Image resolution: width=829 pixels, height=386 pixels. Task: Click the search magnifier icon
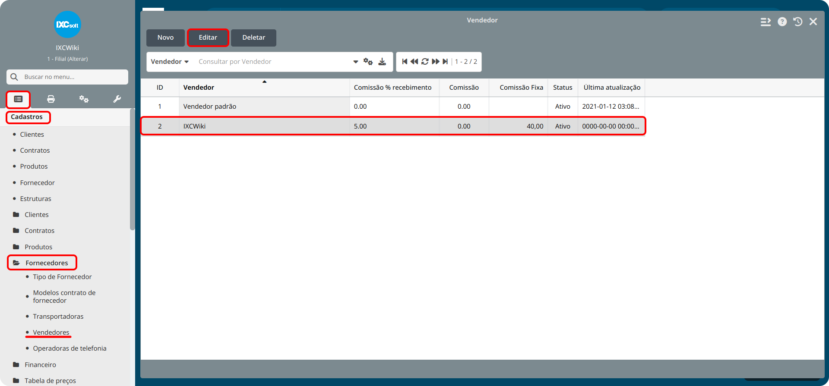coord(14,77)
